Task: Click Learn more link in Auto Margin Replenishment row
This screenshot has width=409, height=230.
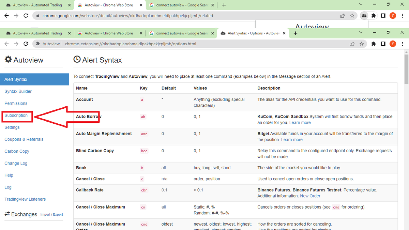Action: [292, 140]
